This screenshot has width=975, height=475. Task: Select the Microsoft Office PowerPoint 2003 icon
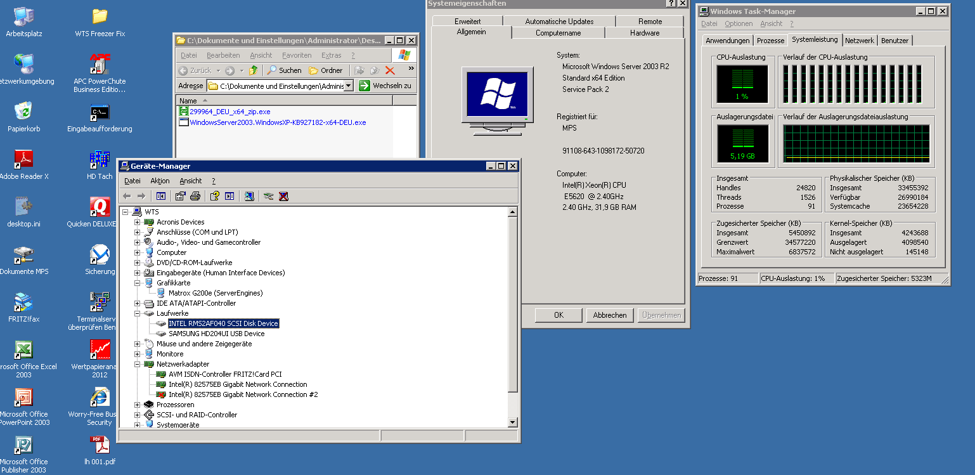(x=23, y=407)
